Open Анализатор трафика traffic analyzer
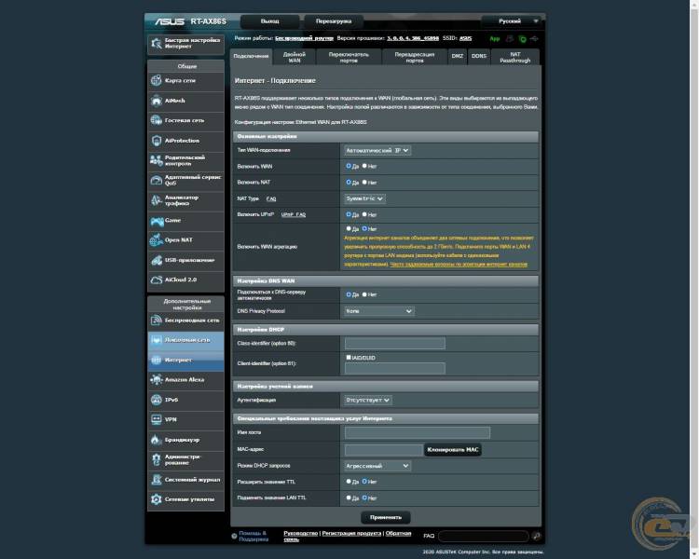The width and height of the screenshot is (699, 559). [x=185, y=200]
